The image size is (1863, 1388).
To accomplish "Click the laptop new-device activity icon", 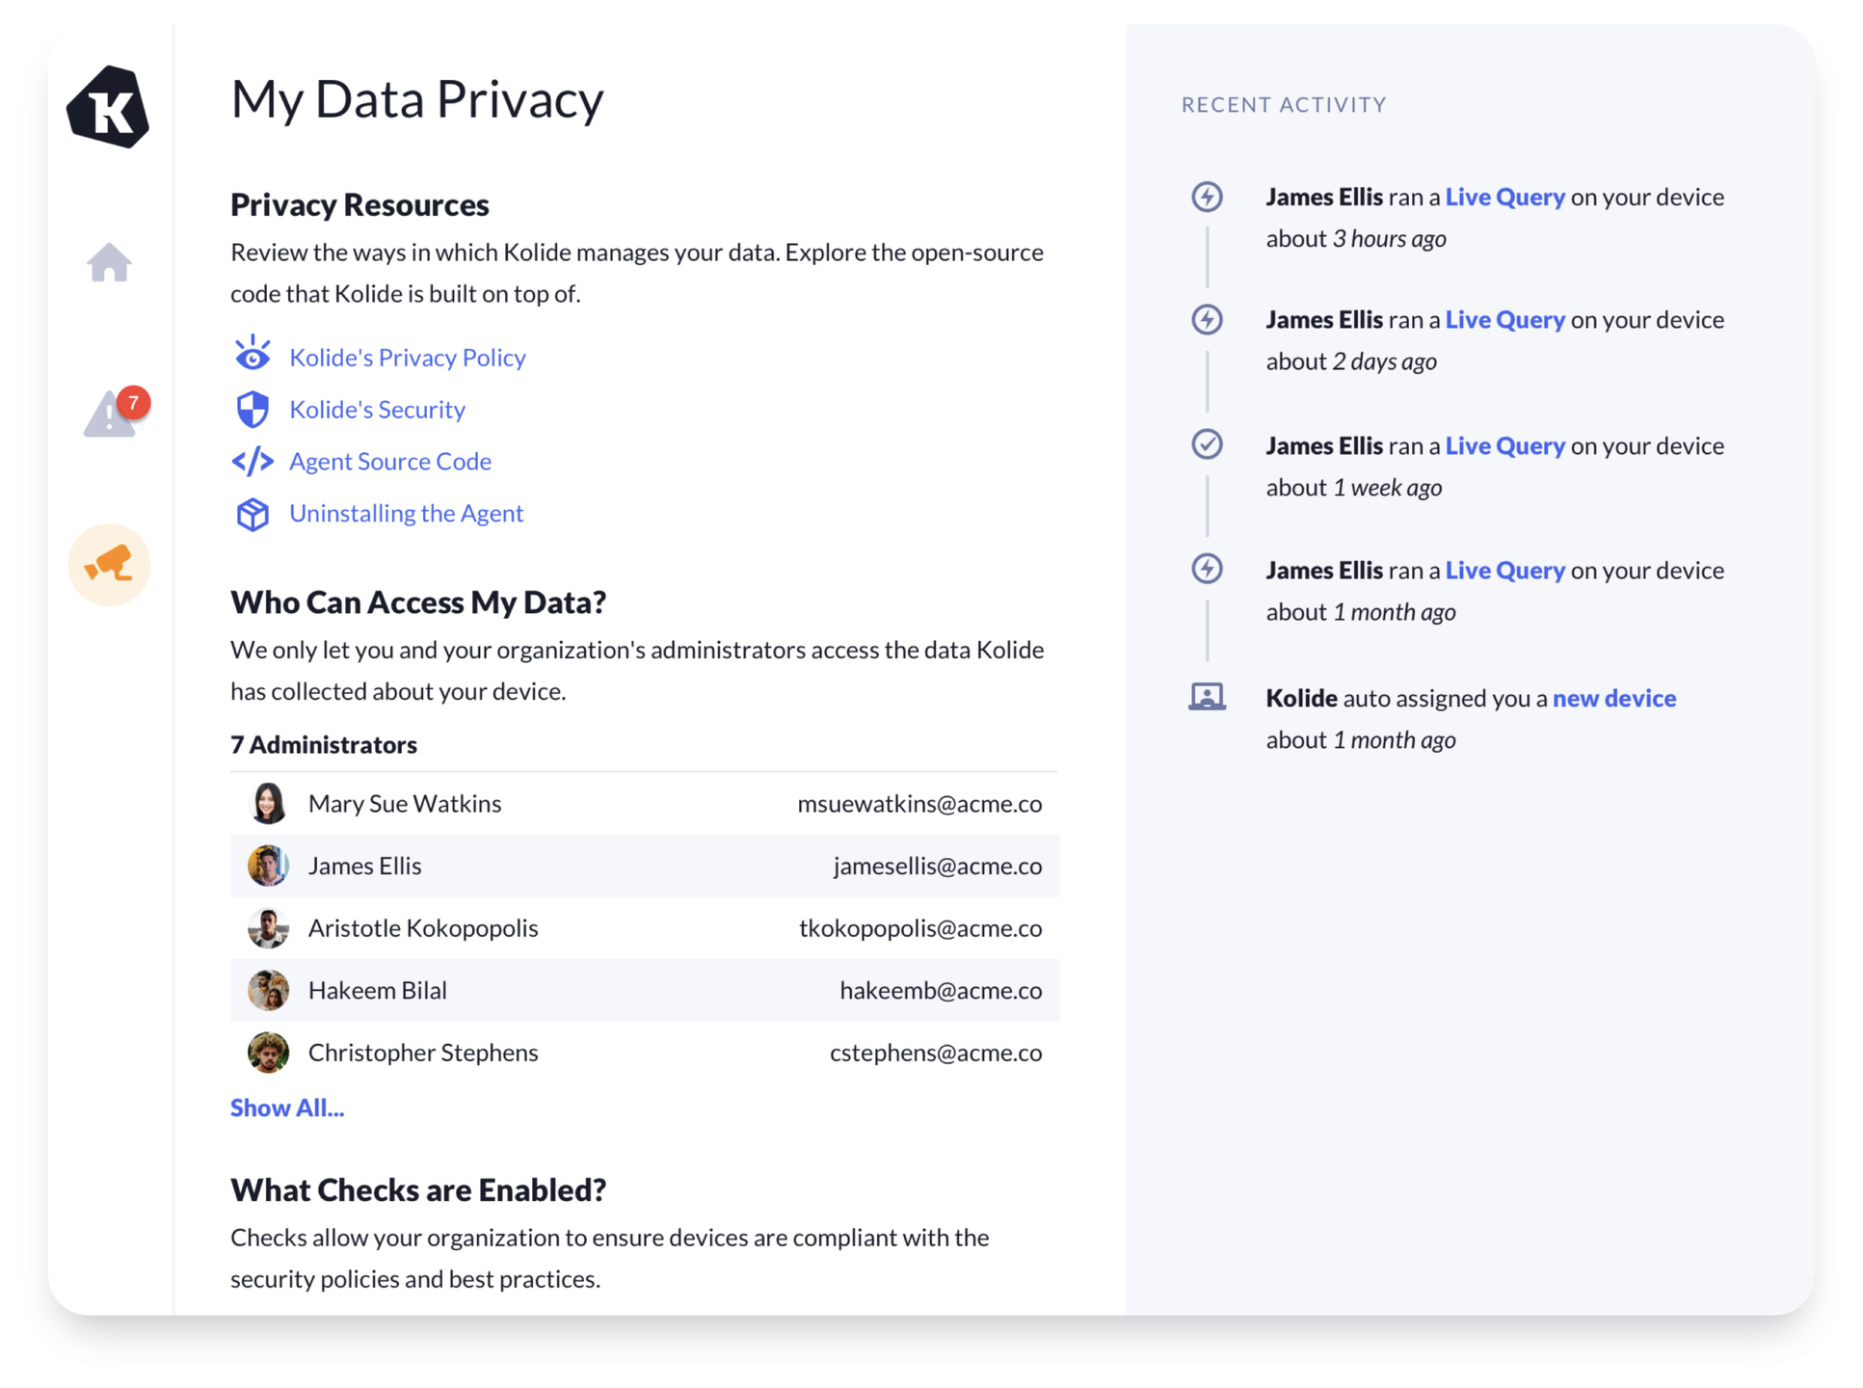I will coord(1206,697).
